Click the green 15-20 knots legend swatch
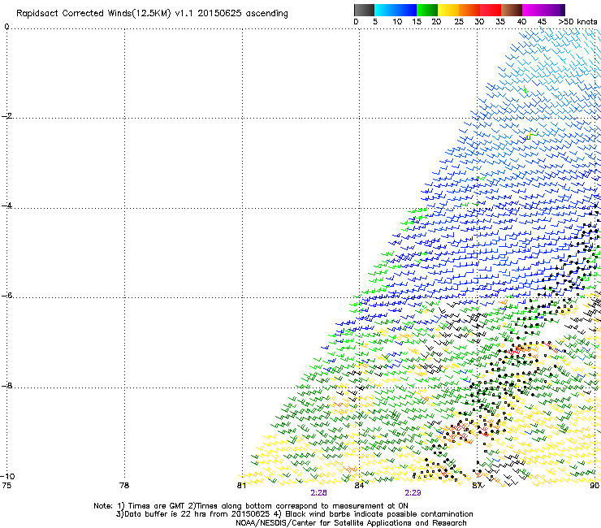This screenshot has width=601, height=528. tap(427, 10)
